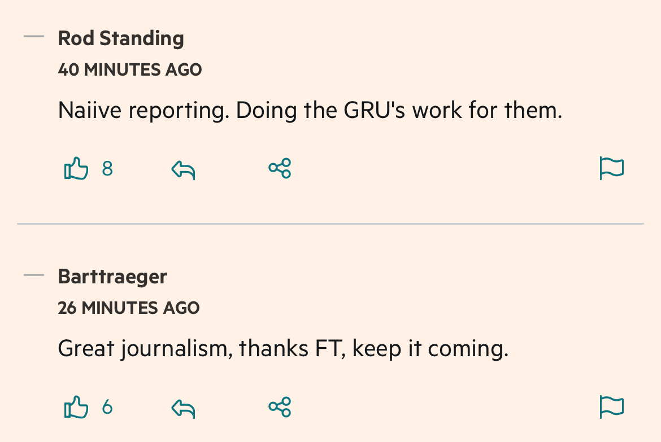Screen dimensions: 661x442
Task: Click the "40 MINUTES AGO" timestamp
Action: (130, 69)
